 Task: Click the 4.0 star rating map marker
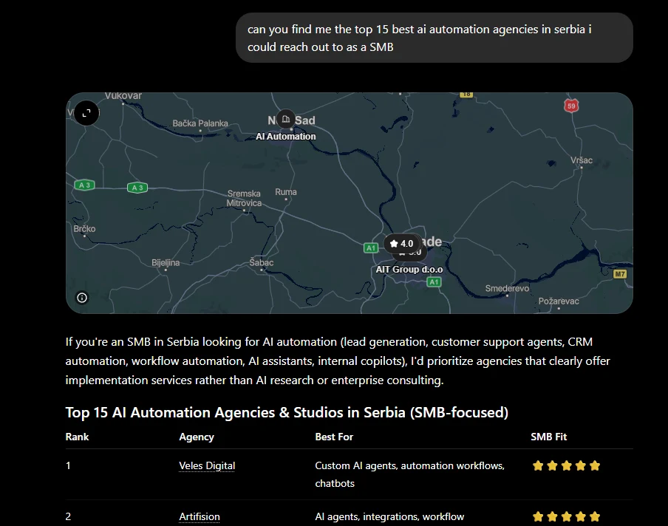(401, 244)
